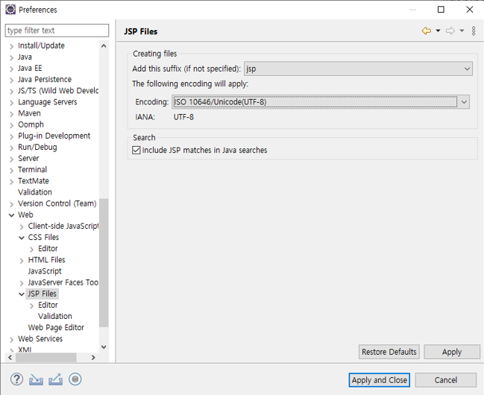Click the tree horizontal scrollbar thumb

click(x=46, y=358)
